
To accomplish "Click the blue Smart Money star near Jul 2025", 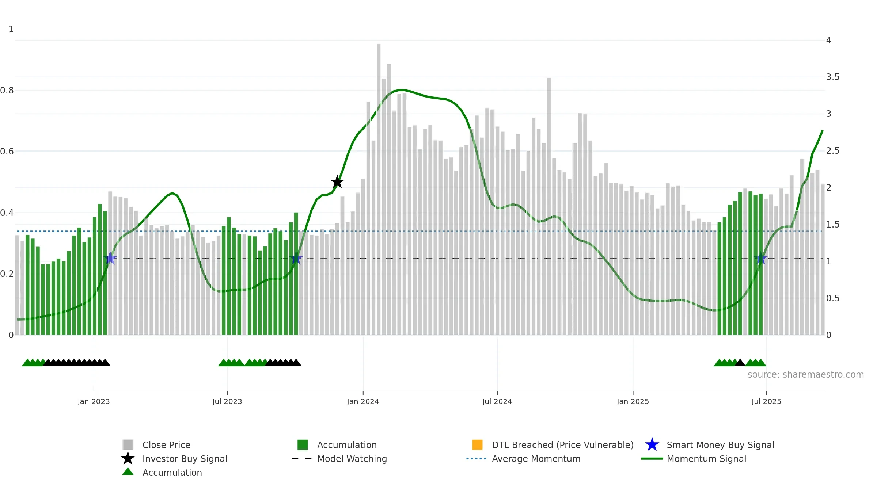I will click(x=760, y=258).
